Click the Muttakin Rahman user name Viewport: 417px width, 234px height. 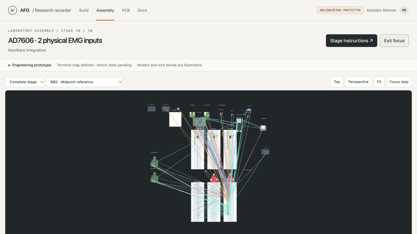(x=381, y=10)
